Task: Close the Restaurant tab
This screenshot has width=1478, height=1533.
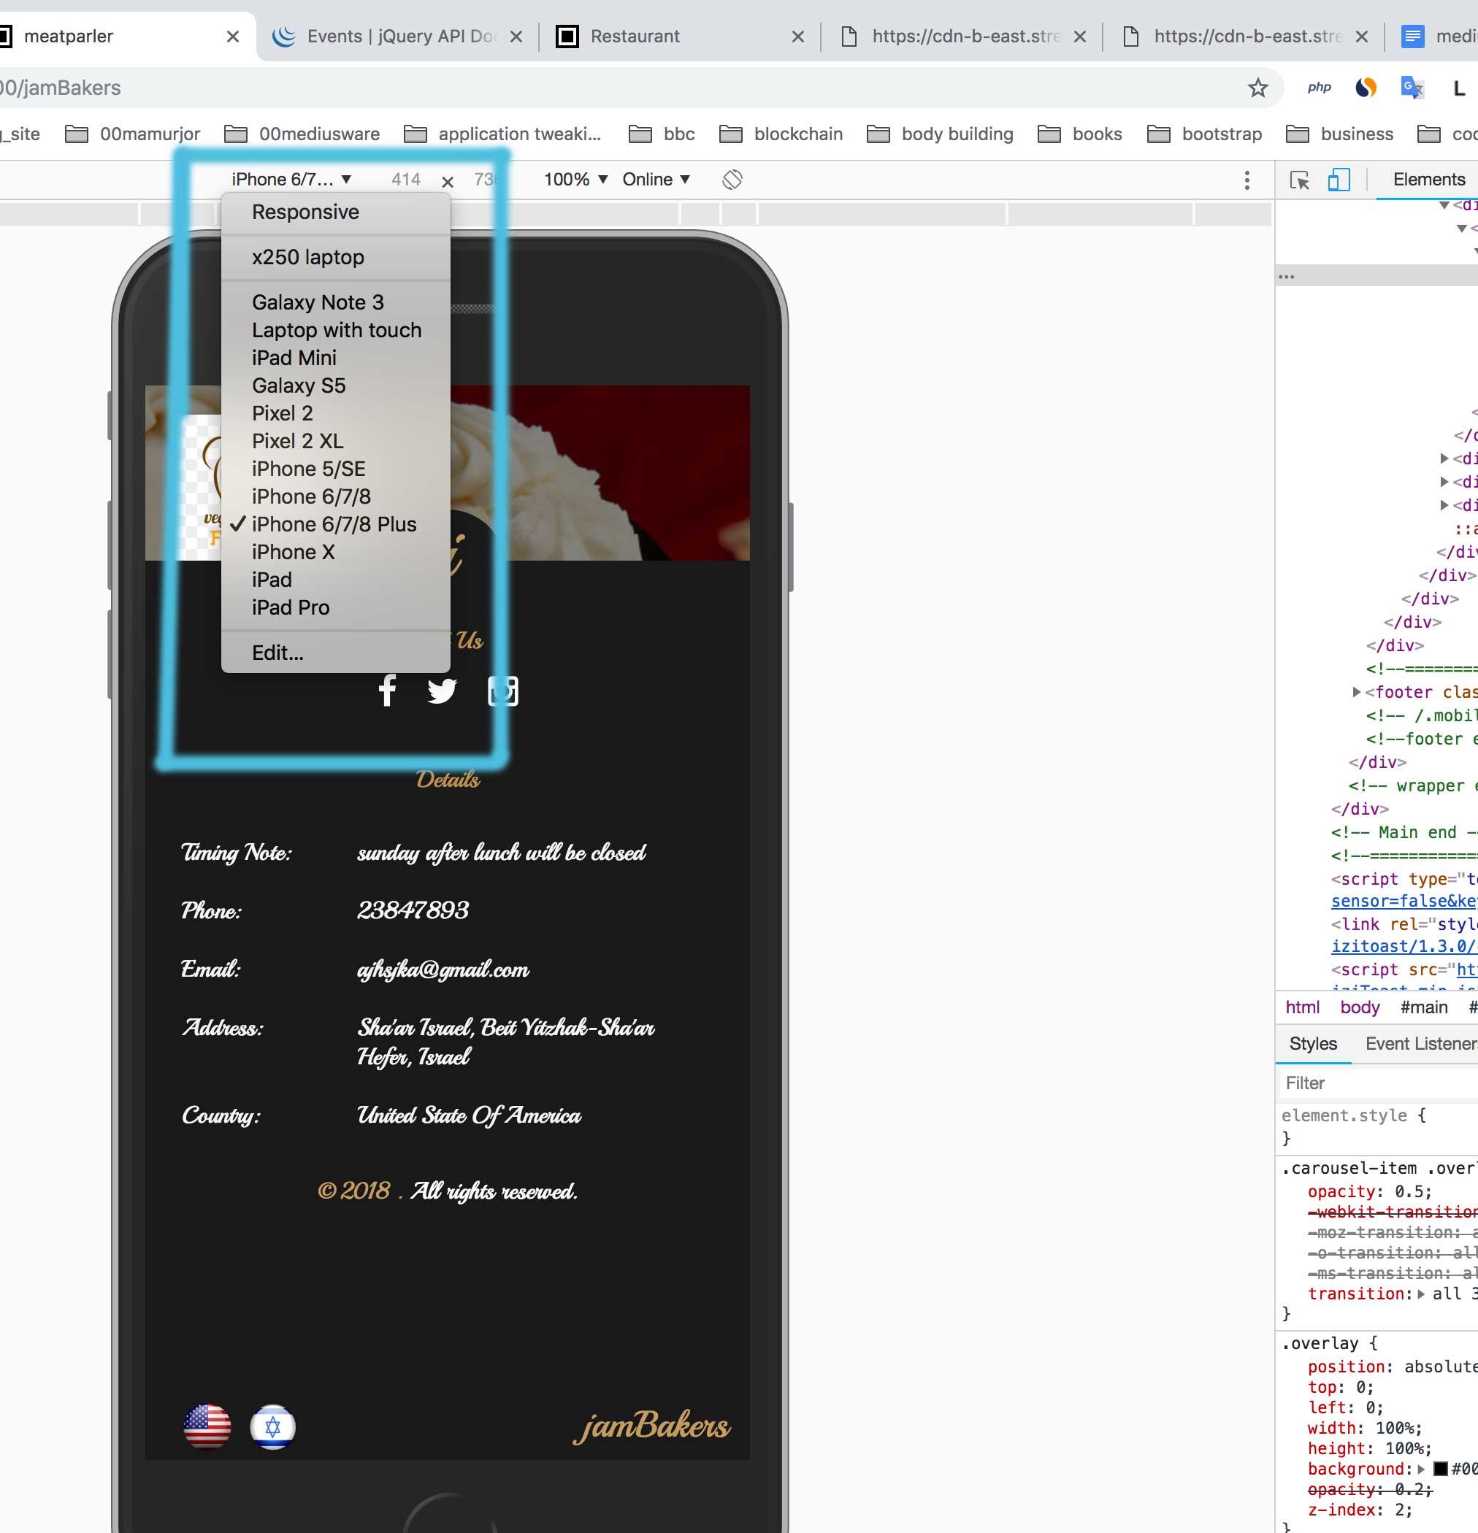Action: click(797, 36)
